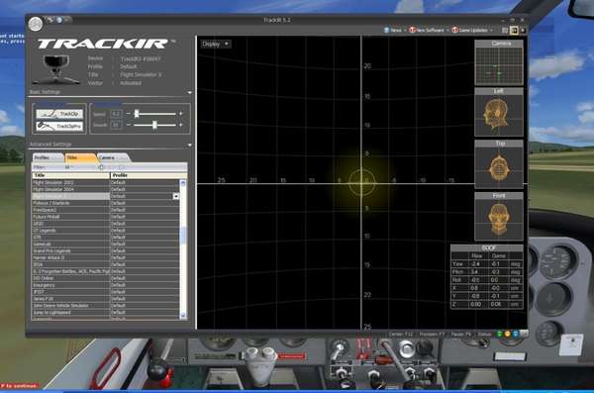Click the Yaw row in 6DOF table
The height and width of the screenshot is (393, 594).
[487, 263]
